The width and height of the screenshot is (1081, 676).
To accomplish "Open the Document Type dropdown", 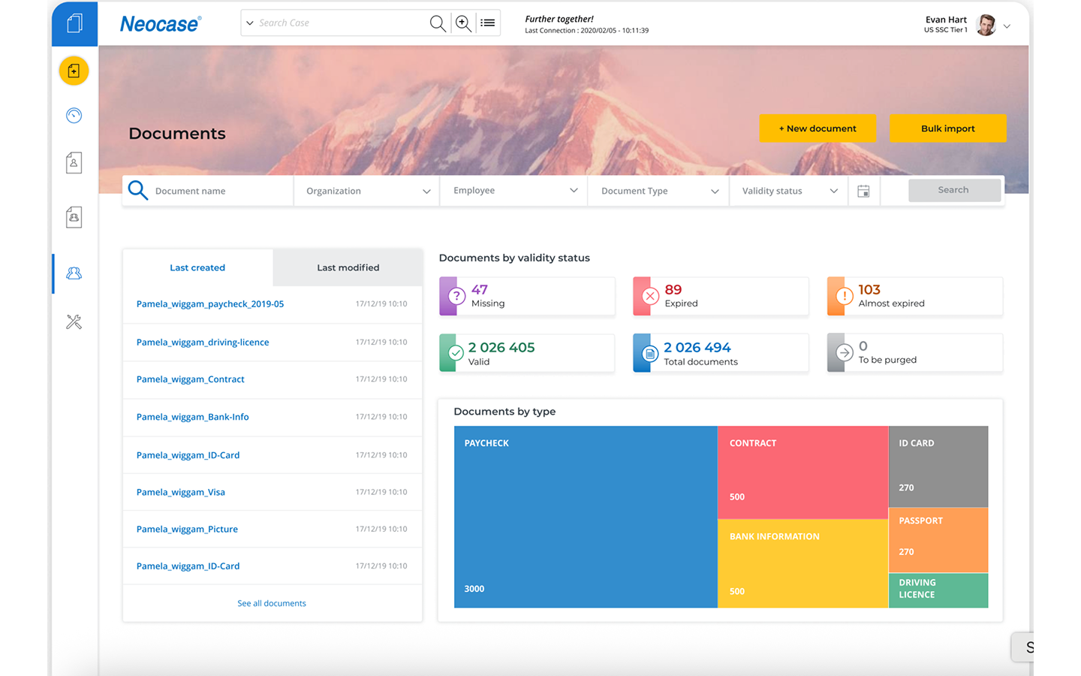I will pyautogui.click(x=659, y=191).
